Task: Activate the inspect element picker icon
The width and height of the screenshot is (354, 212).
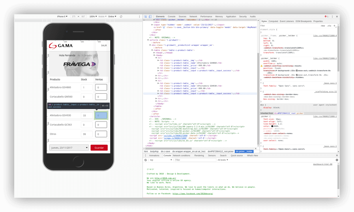Action: coord(146,17)
